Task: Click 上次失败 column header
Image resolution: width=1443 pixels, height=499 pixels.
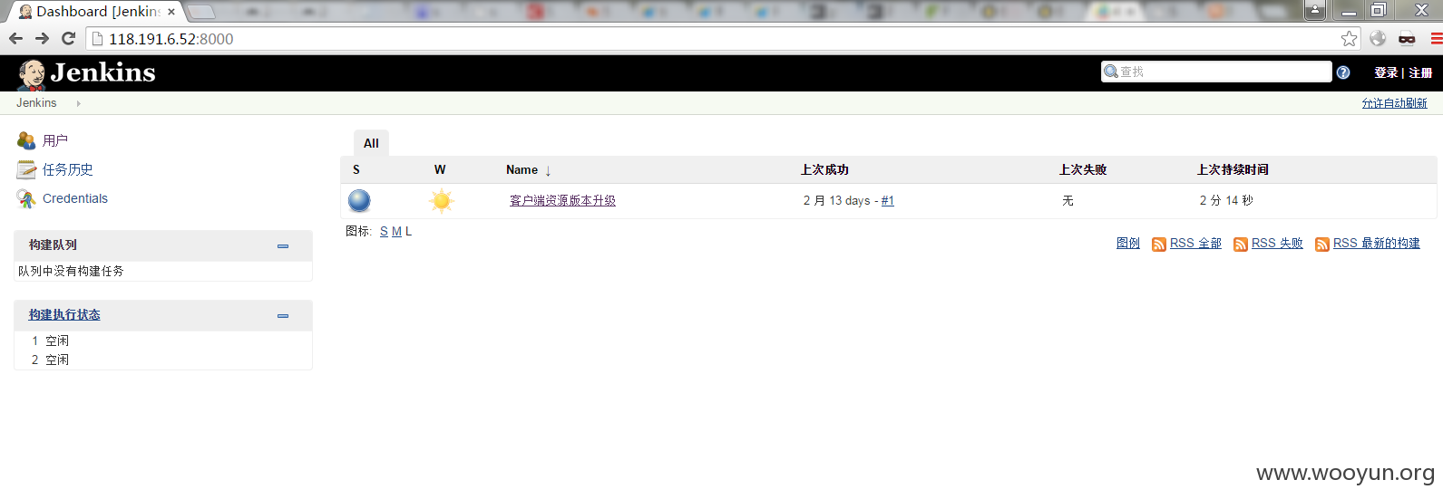Action: 1083,170
